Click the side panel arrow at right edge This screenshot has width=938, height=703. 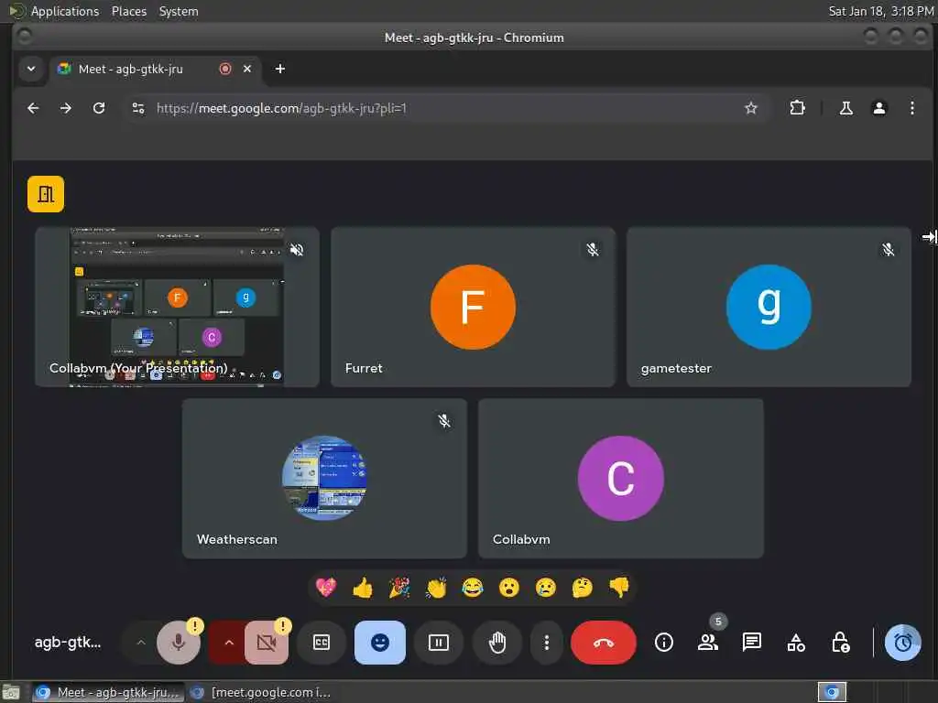[x=929, y=237]
